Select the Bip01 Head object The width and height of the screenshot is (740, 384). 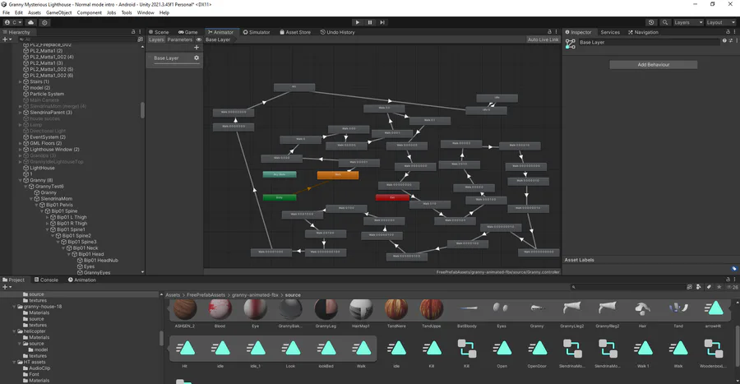coord(91,254)
